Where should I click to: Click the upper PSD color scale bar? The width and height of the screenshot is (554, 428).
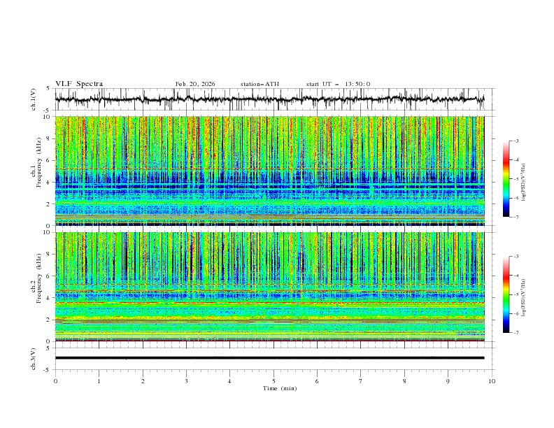506,179
